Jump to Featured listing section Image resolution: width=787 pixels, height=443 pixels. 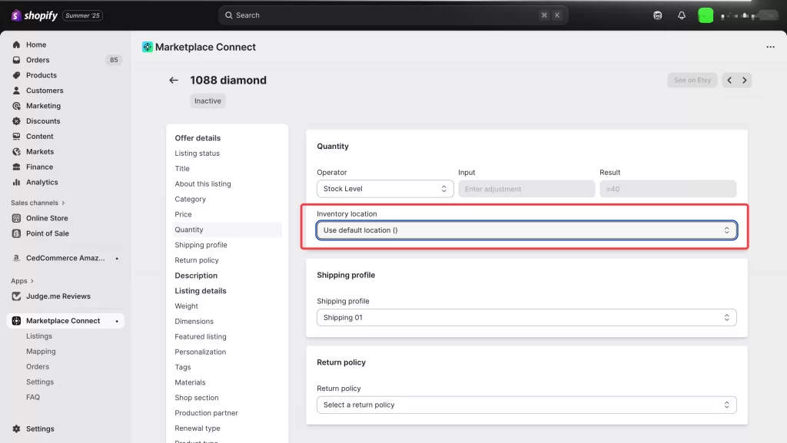[x=201, y=337]
